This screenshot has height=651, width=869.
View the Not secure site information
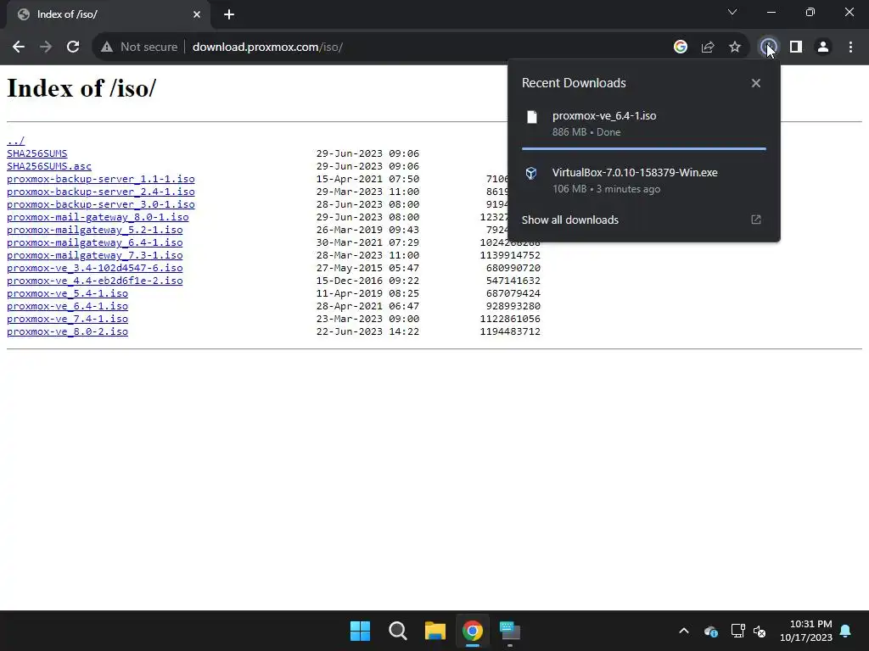[139, 47]
